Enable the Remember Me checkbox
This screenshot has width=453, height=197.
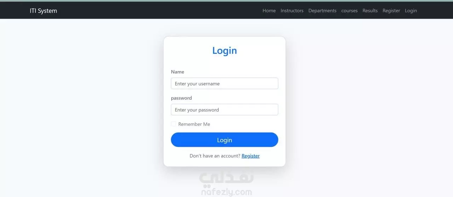tap(173, 124)
